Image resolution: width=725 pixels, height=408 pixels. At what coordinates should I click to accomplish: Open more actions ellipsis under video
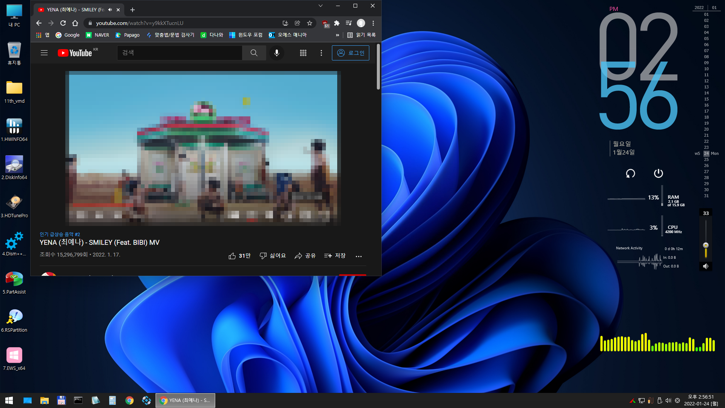tap(359, 256)
